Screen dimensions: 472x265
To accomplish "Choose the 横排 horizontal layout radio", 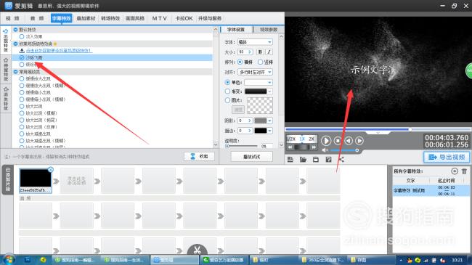I will [x=240, y=62].
